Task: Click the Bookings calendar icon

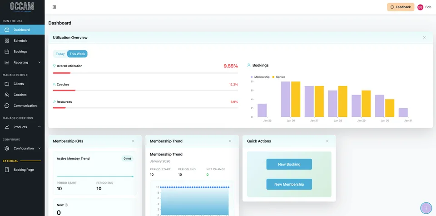Action: tap(7, 52)
